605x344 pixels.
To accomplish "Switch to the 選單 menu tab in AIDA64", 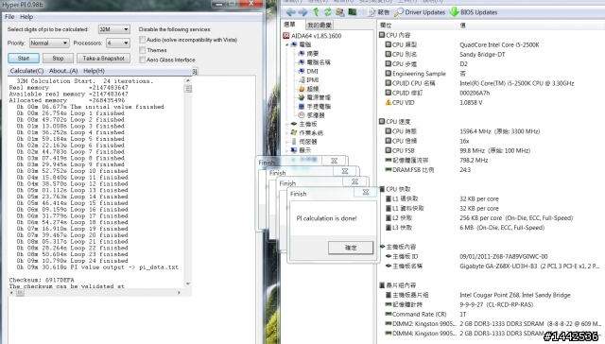I will pyautogui.click(x=290, y=25).
